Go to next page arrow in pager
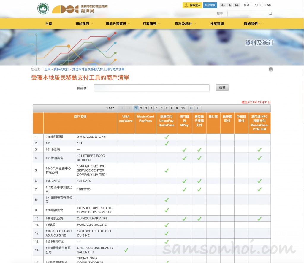The width and height of the screenshot is (304, 263). [191, 108]
